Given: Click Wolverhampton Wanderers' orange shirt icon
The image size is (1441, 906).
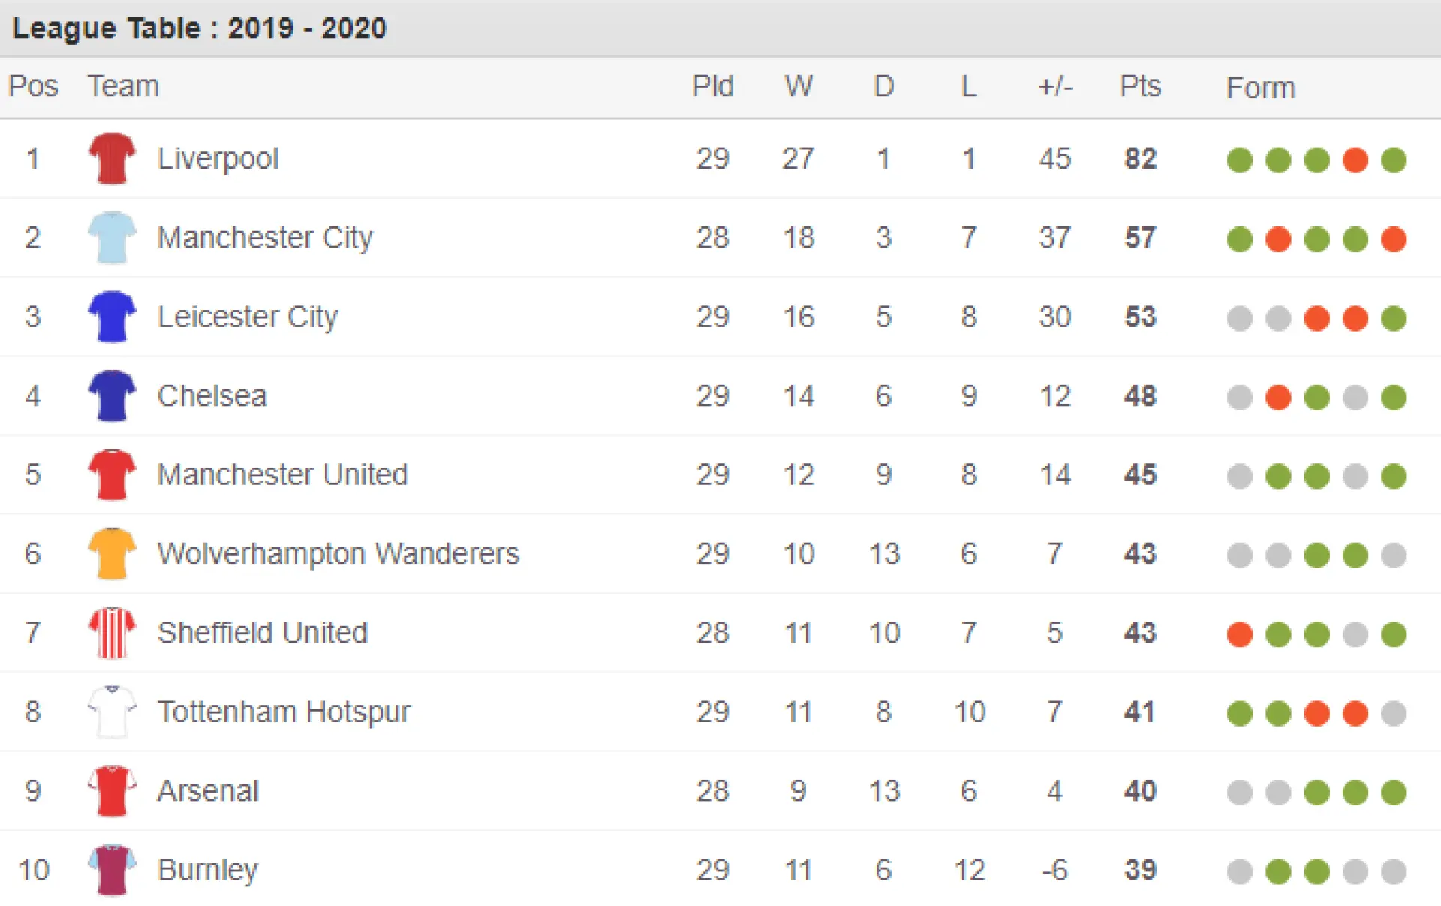Looking at the screenshot, I should pyautogui.click(x=112, y=553).
